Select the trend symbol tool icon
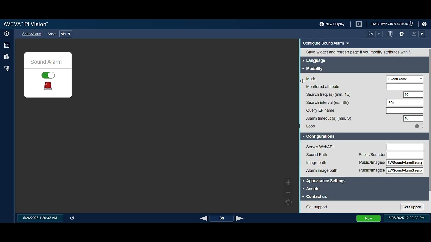 click(371, 34)
